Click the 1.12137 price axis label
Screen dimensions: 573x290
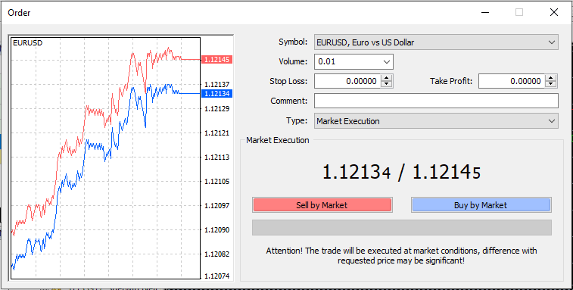(216, 85)
